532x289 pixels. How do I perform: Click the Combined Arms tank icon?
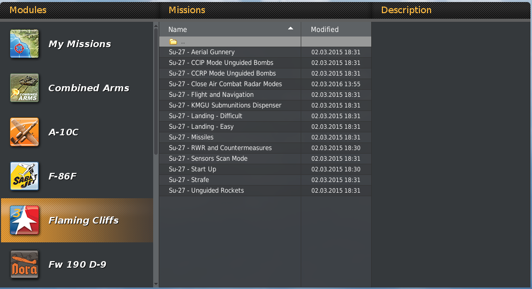pos(24,88)
